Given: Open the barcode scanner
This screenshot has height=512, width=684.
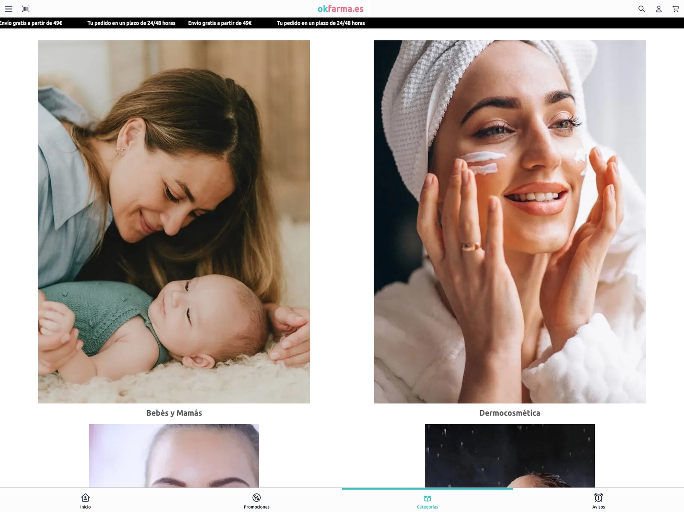Looking at the screenshot, I should (26, 9).
